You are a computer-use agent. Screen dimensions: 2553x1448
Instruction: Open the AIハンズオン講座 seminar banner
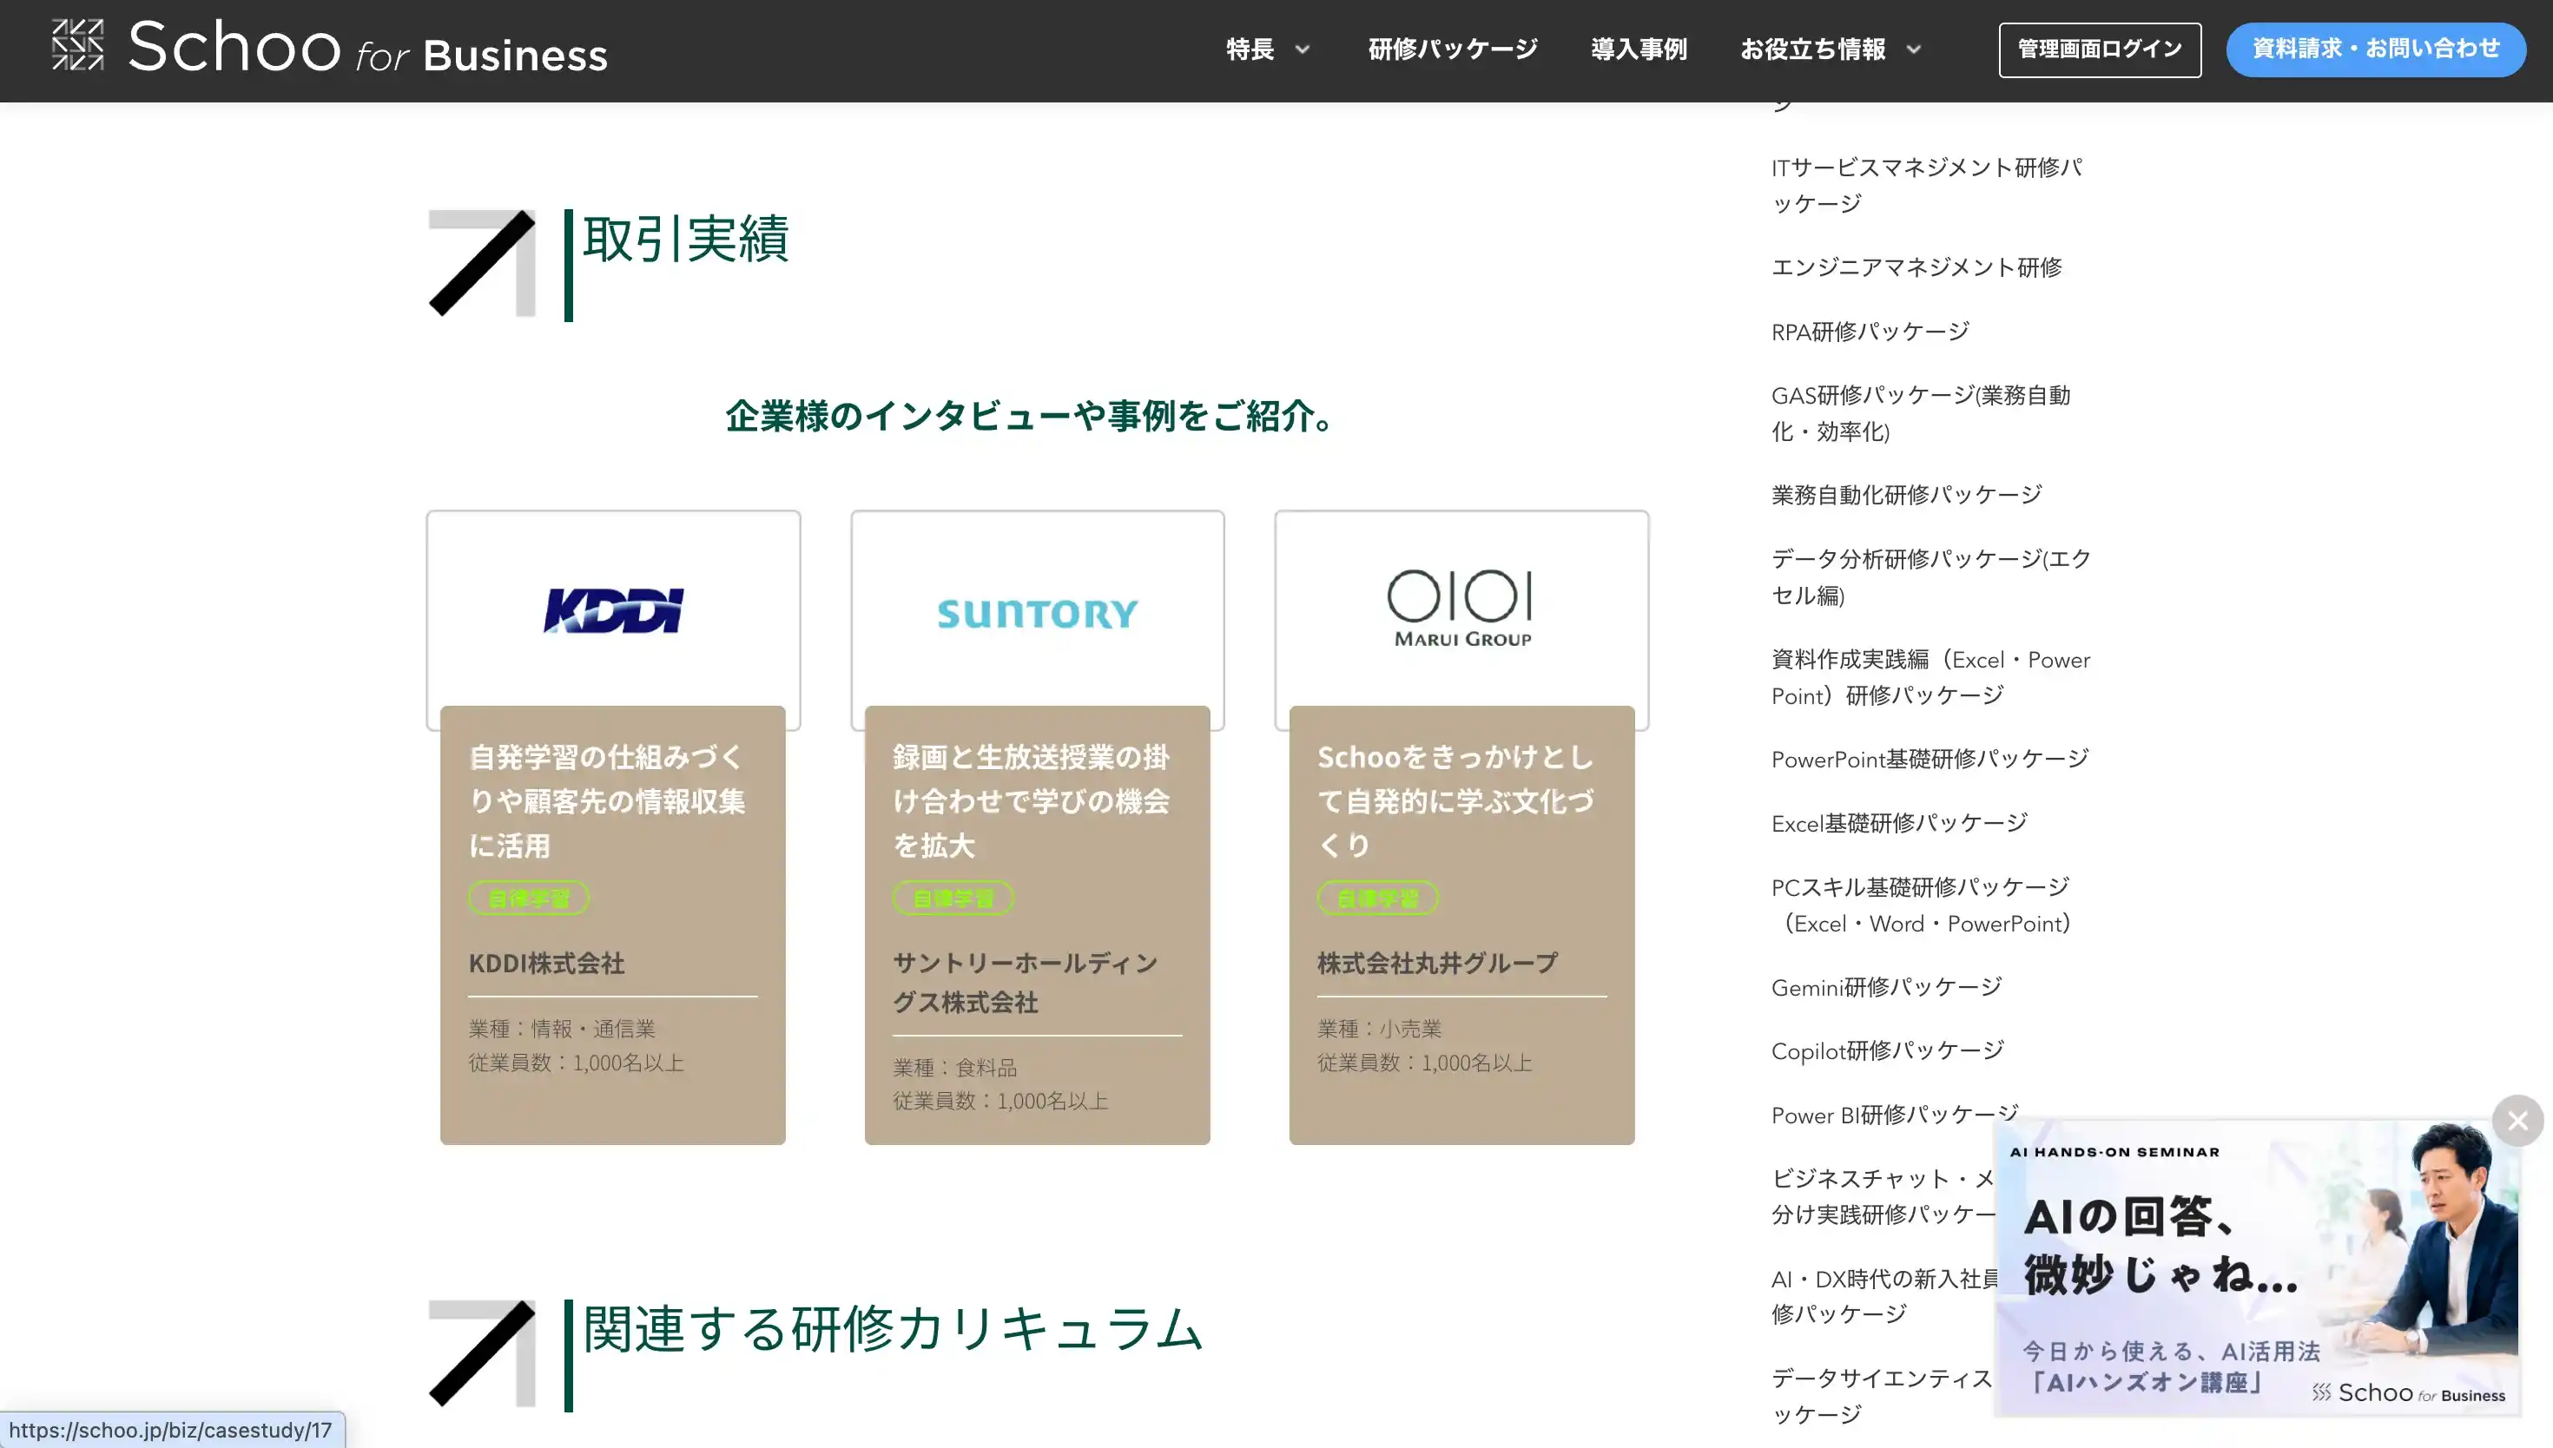[x=2257, y=1268]
